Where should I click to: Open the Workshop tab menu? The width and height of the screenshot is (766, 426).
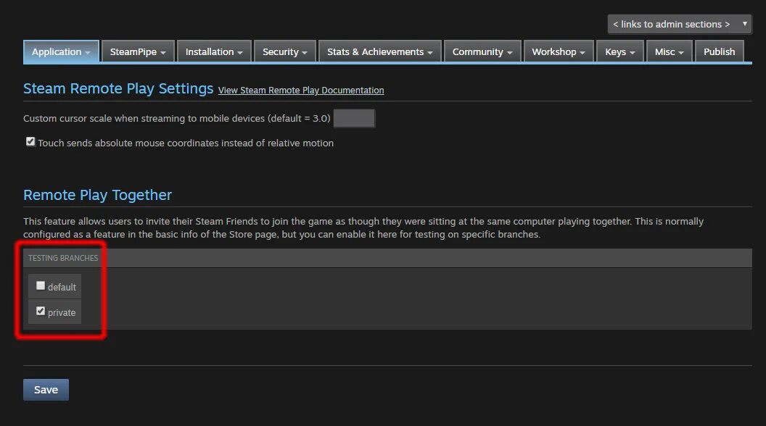559,51
